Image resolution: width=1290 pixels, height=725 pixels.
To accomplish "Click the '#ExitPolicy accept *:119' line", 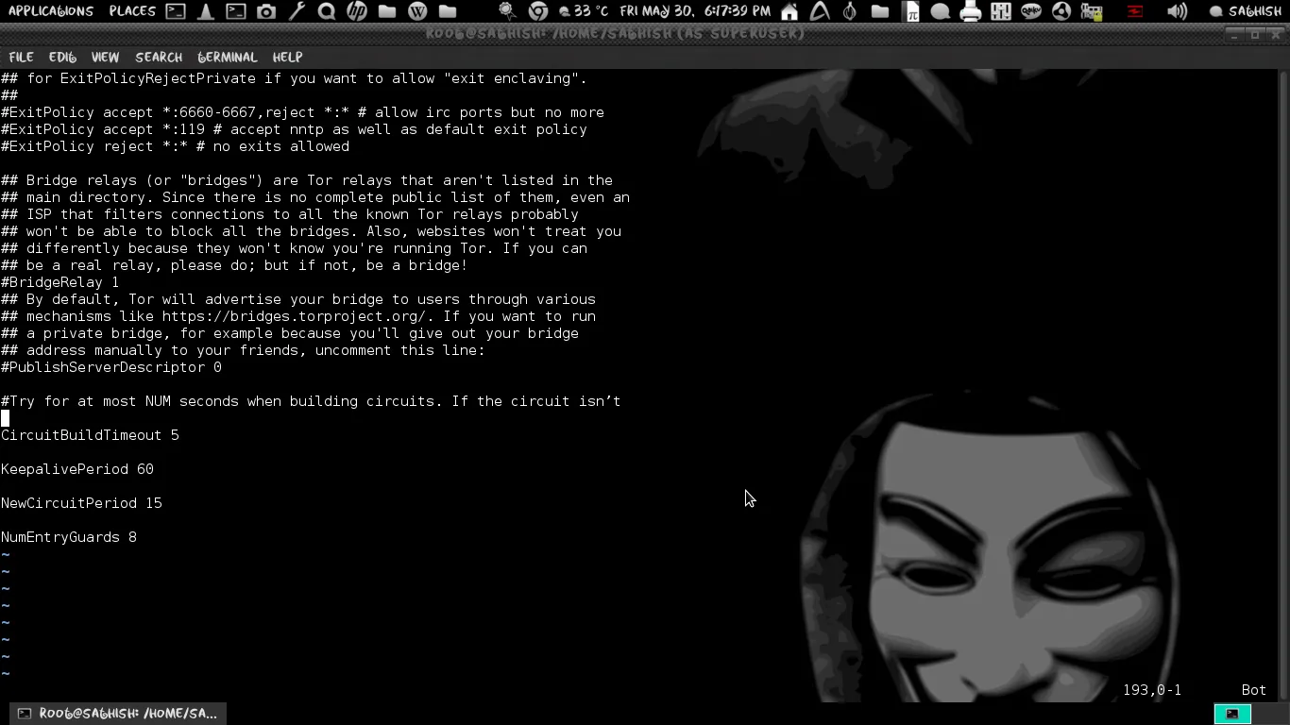I will click(x=294, y=129).
